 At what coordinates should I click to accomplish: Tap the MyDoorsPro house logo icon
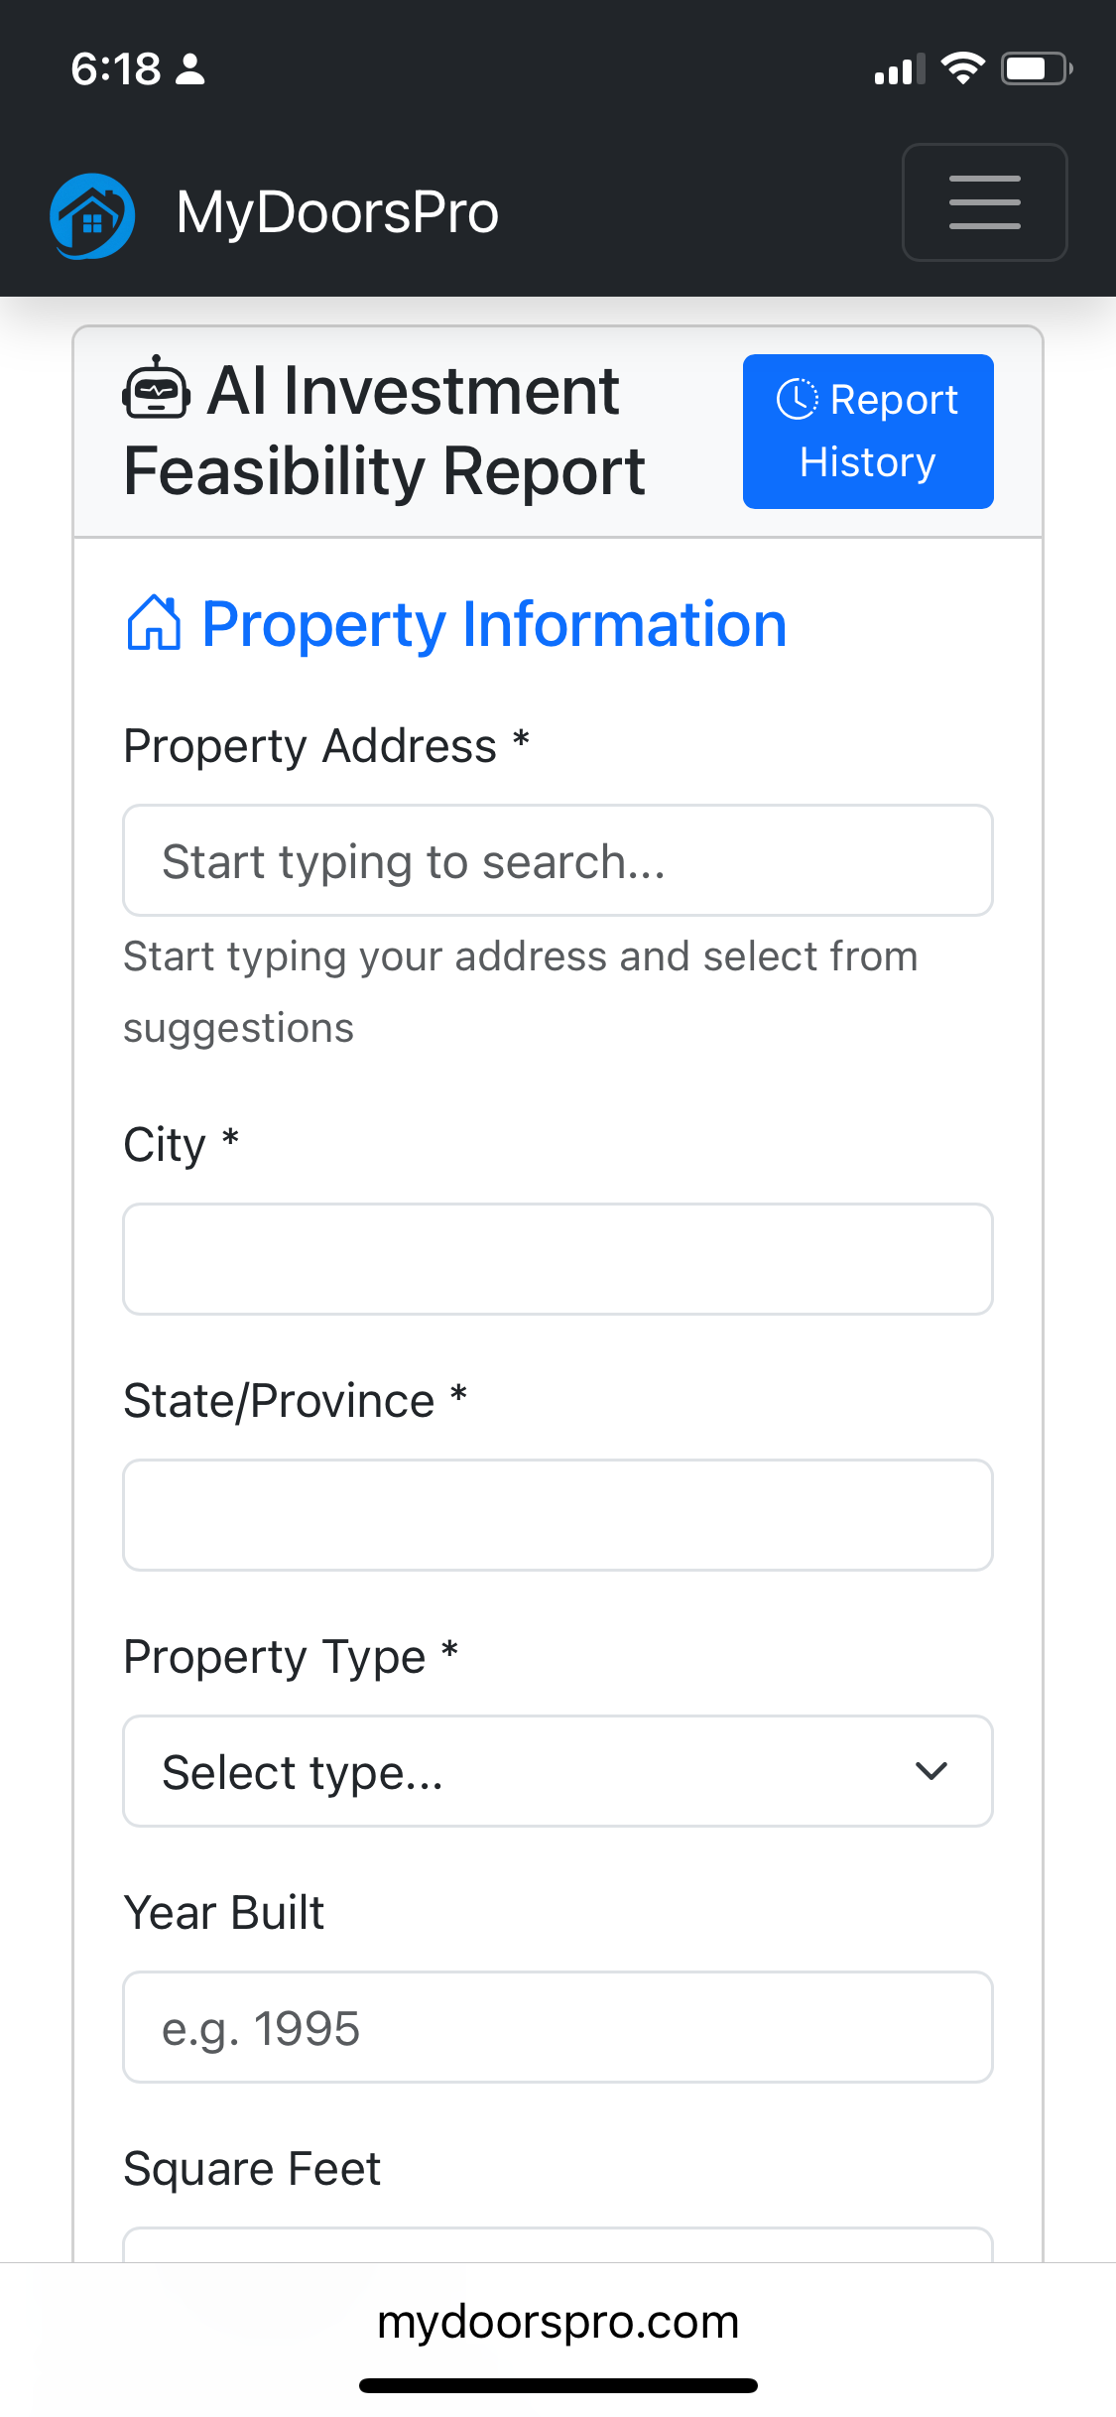92,215
